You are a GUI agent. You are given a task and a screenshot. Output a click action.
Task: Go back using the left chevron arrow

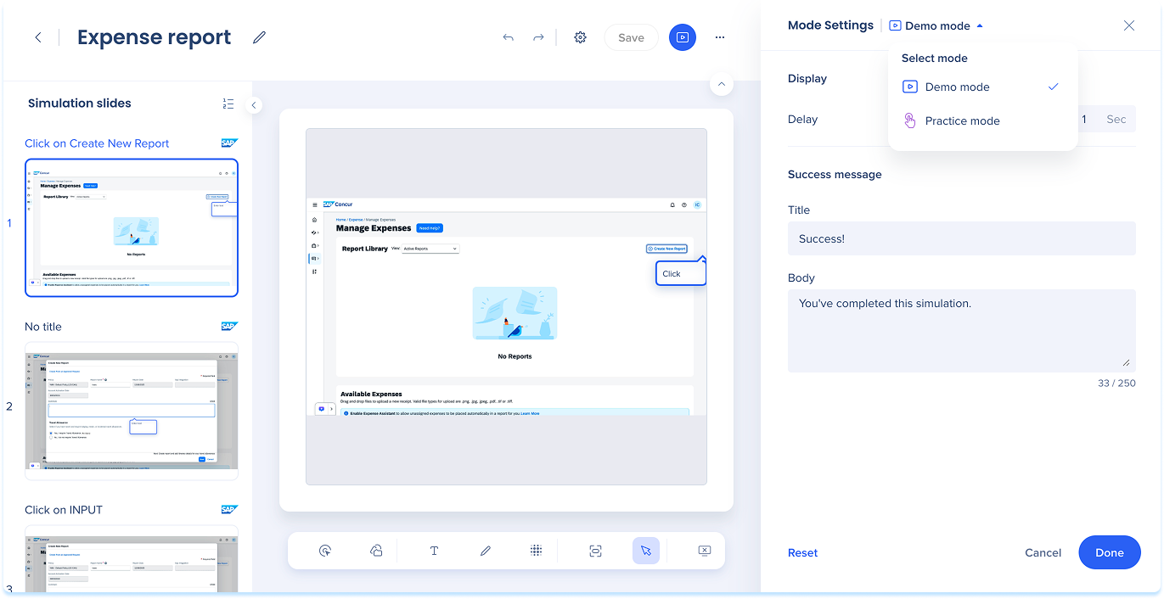38,37
